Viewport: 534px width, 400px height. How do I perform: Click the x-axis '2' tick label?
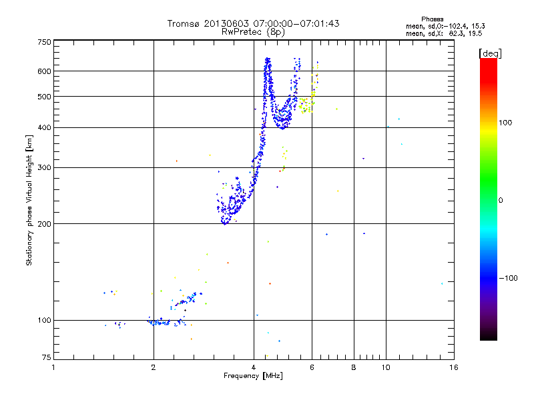[154, 367]
